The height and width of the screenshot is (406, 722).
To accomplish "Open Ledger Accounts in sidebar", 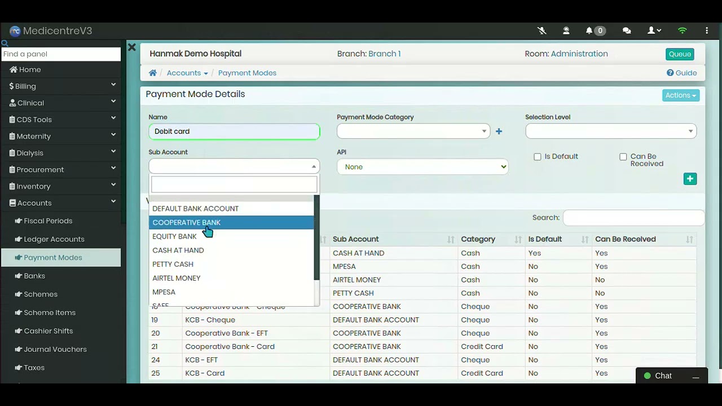I will pyautogui.click(x=60, y=239).
